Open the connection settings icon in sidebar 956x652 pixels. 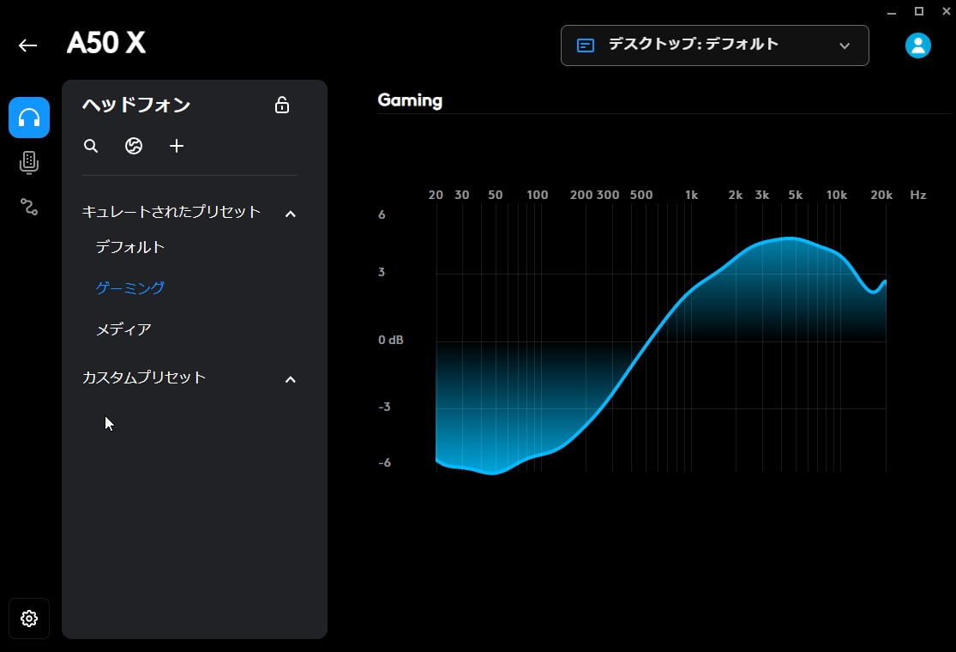[x=28, y=206]
